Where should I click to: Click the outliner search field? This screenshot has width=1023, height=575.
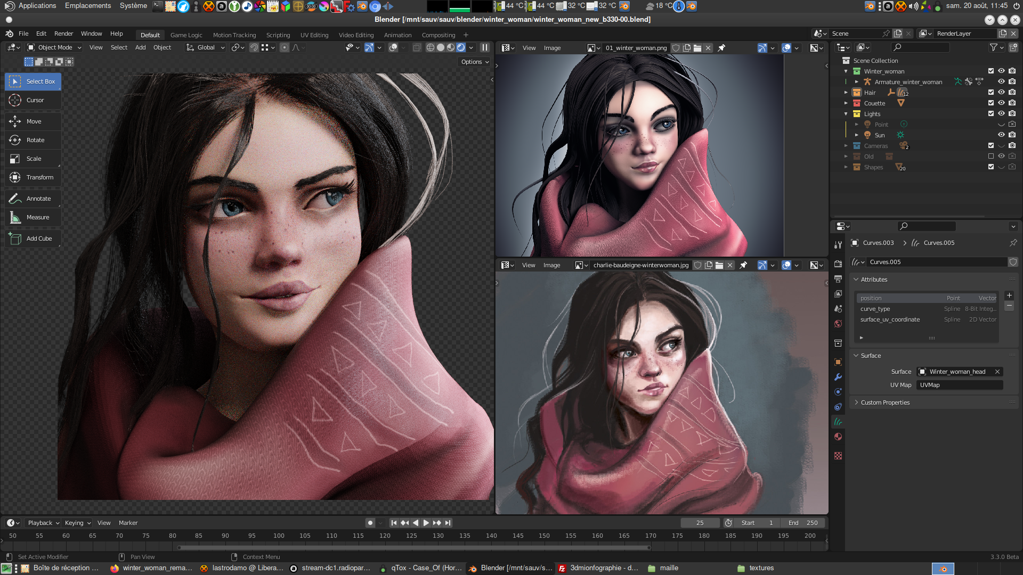[921, 47]
